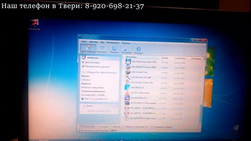This screenshot has height=141, width=251.
Task: Sort by the Установлено column header
Action: [180, 58]
